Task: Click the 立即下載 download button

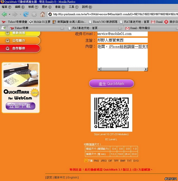Action: 21,106
